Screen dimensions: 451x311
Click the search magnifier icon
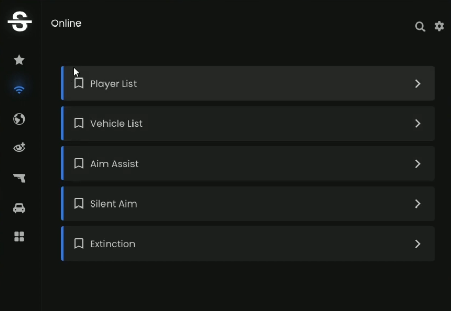coord(420,27)
